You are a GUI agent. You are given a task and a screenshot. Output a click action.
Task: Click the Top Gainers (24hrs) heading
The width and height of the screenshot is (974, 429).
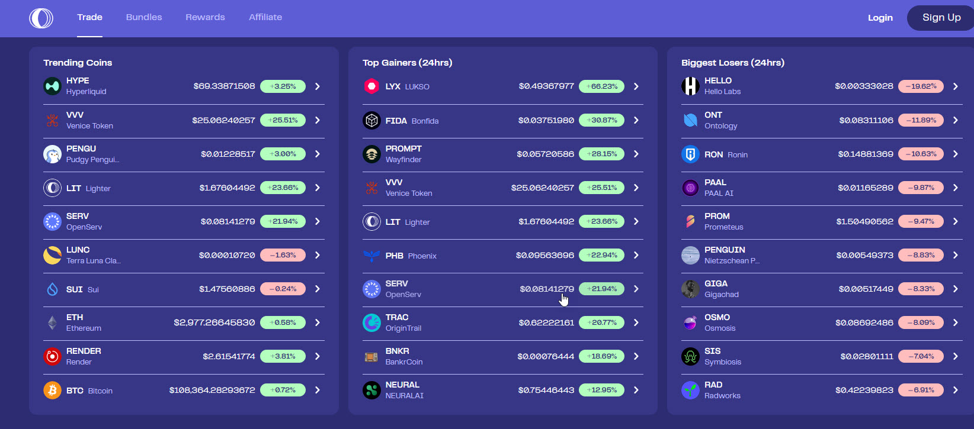point(408,63)
